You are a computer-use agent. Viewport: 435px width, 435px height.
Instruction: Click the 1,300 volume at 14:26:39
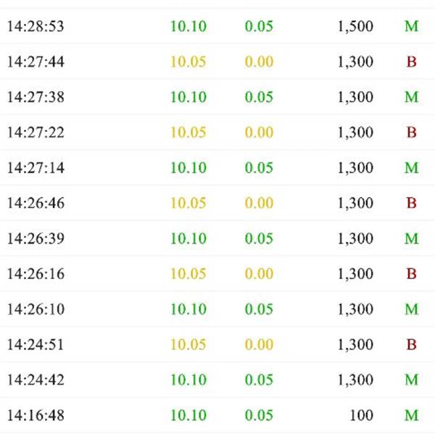click(355, 239)
